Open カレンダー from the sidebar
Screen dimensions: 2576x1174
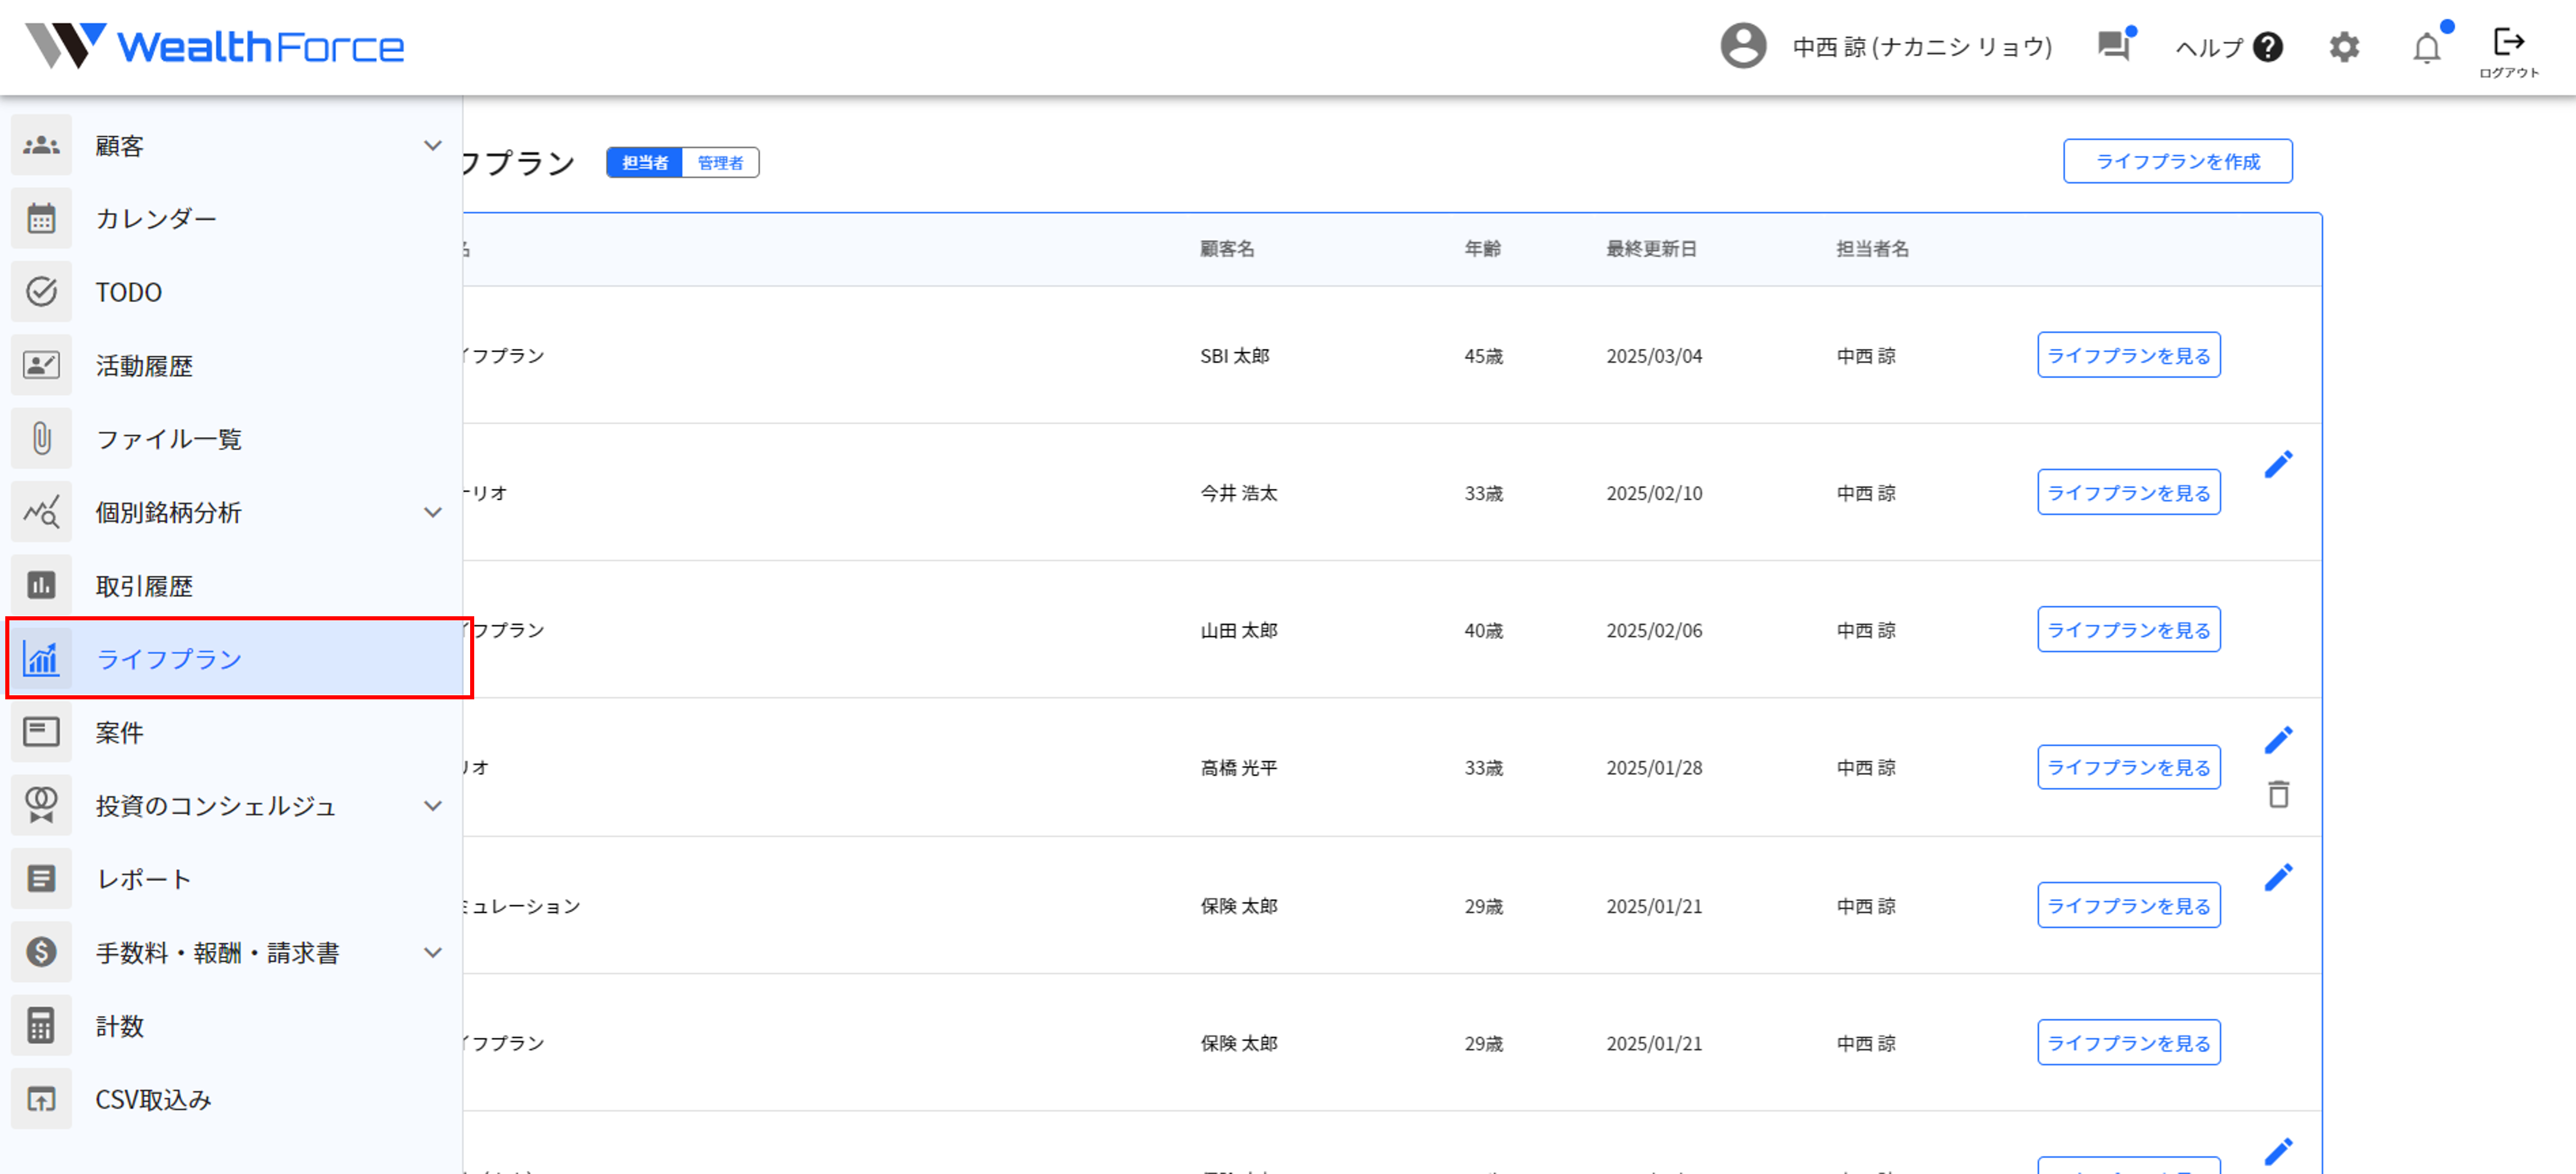tap(155, 219)
